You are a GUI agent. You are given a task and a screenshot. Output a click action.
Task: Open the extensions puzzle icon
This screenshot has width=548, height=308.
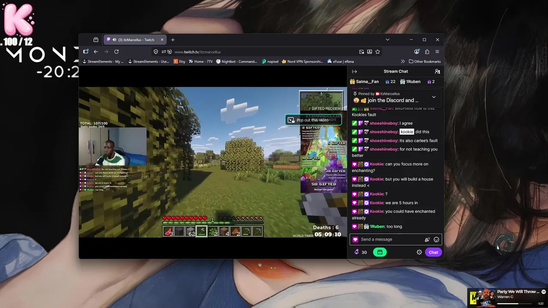427,52
